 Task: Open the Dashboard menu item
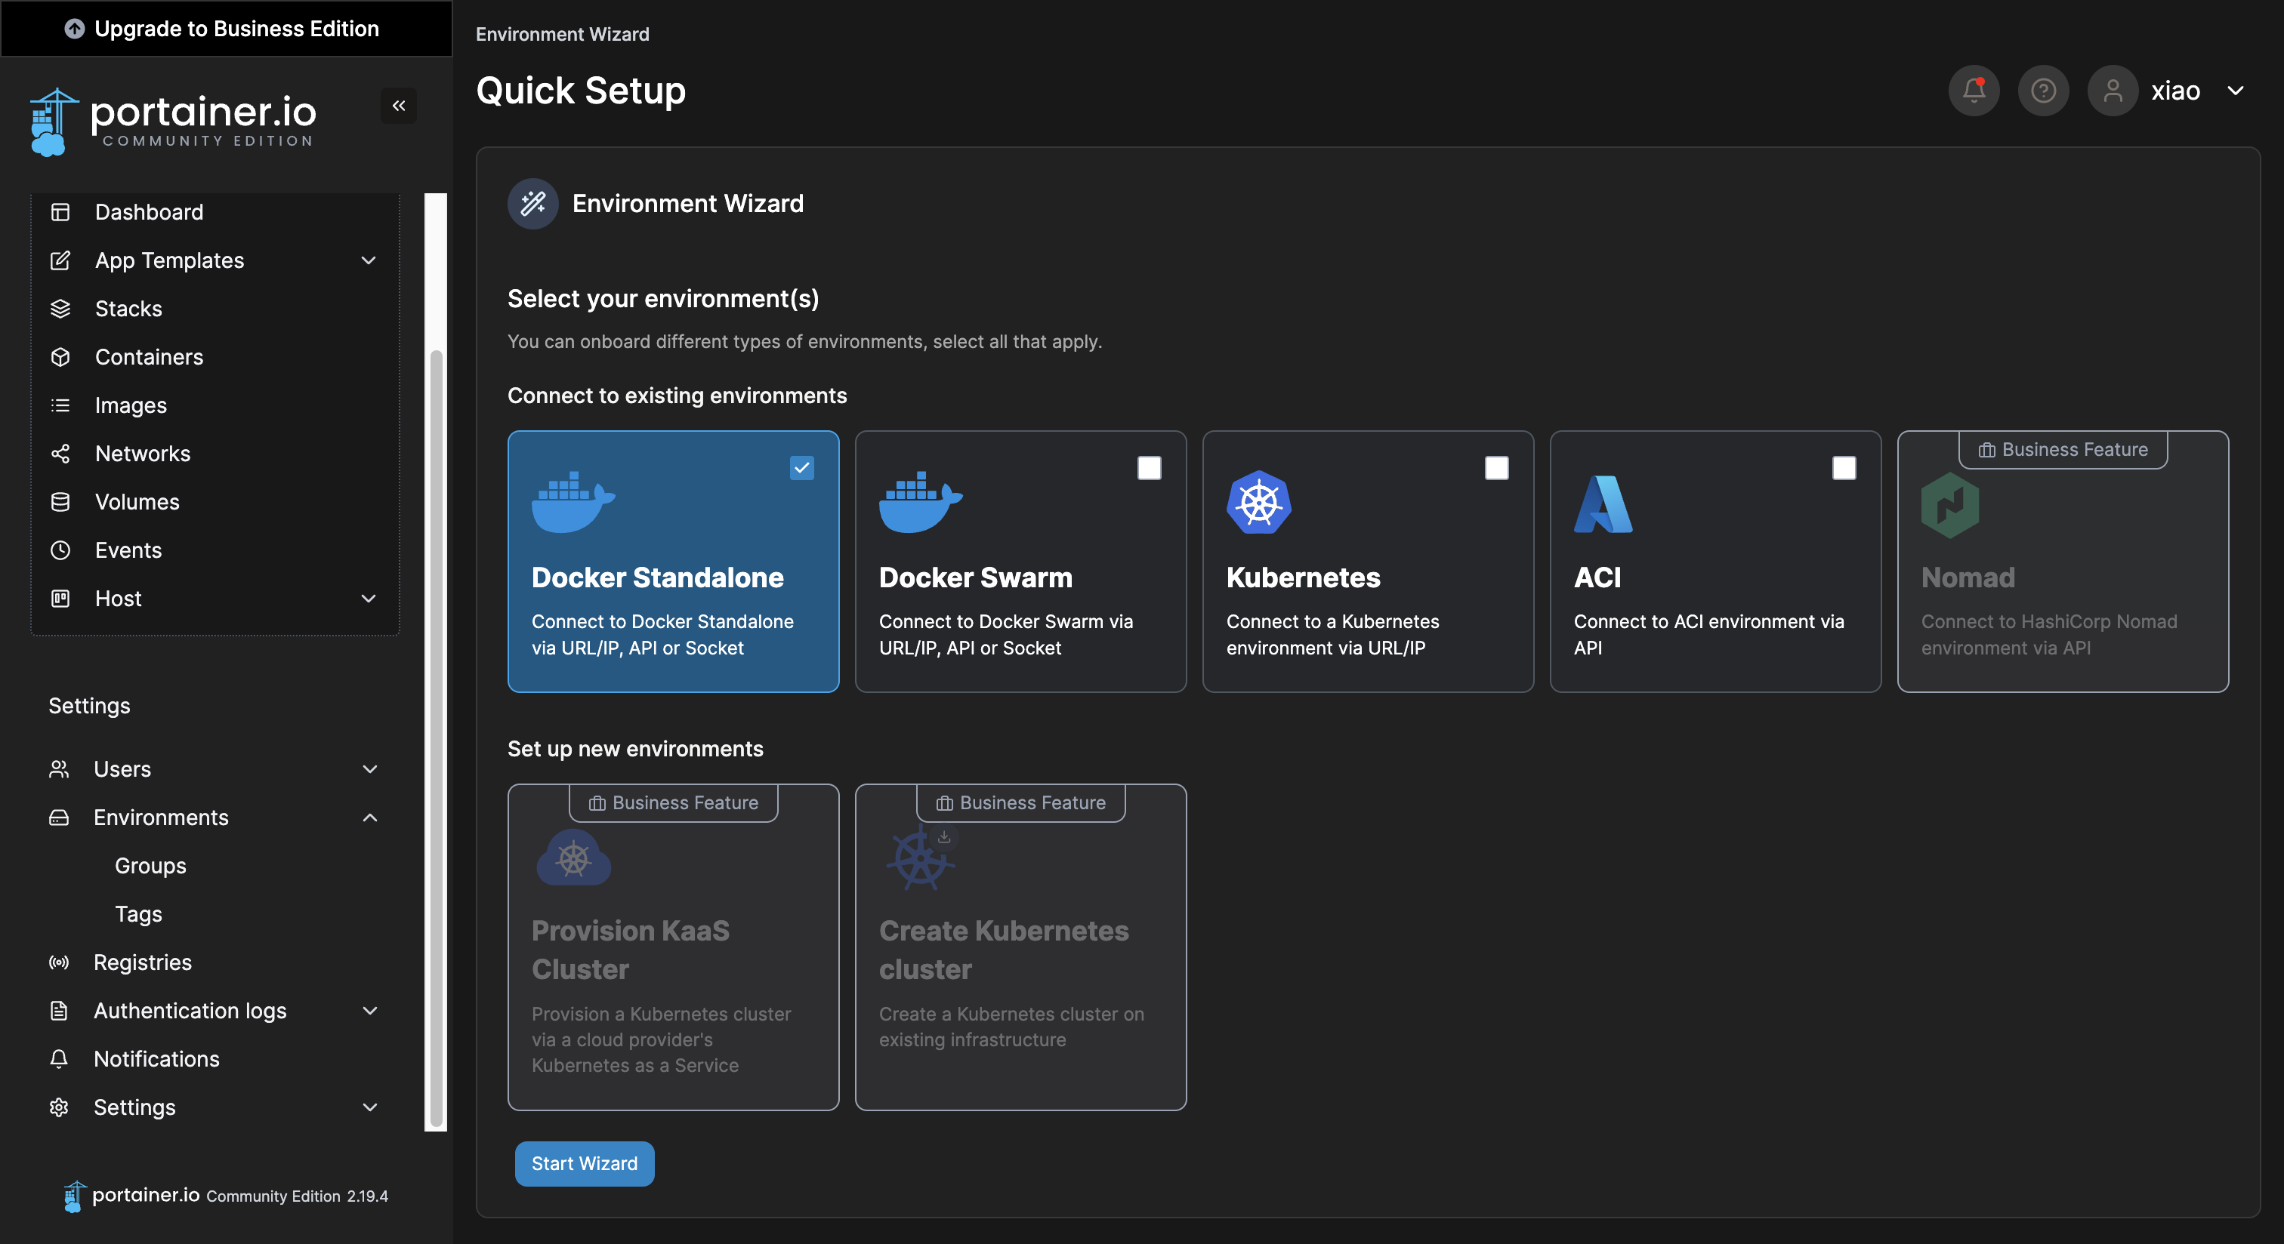215,212
